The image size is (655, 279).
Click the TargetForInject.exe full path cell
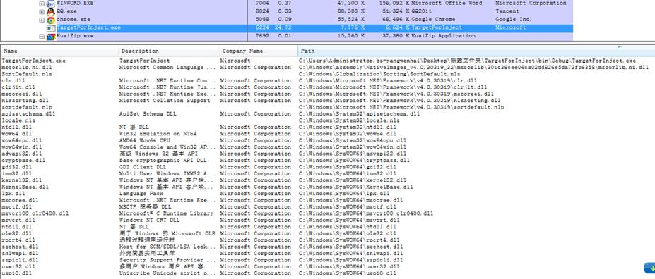click(468, 61)
